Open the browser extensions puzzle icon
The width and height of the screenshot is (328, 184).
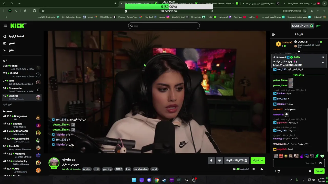coord(35,11)
